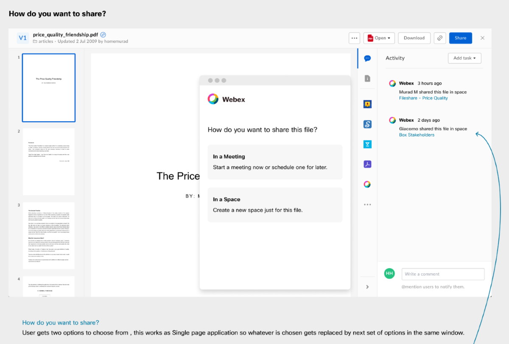Open the yellow download integration icon
Viewport: 509px width, 344px height.
[367, 104]
